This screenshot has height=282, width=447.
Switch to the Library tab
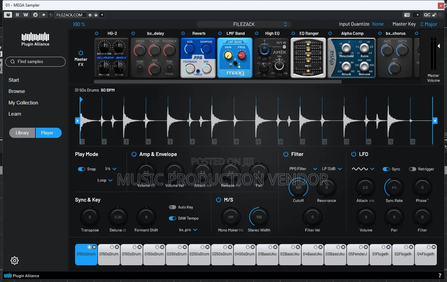[x=22, y=133]
